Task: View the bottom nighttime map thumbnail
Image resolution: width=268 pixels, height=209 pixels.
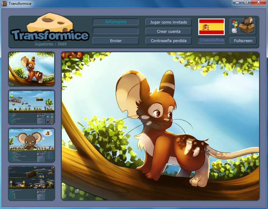Action: pyautogui.click(x=31, y=183)
